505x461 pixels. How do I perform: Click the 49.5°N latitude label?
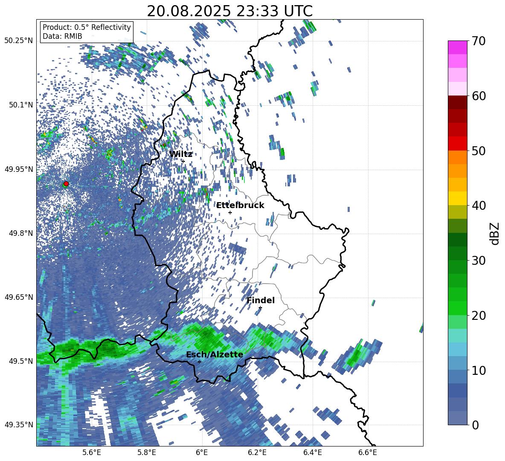[x=21, y=361]
